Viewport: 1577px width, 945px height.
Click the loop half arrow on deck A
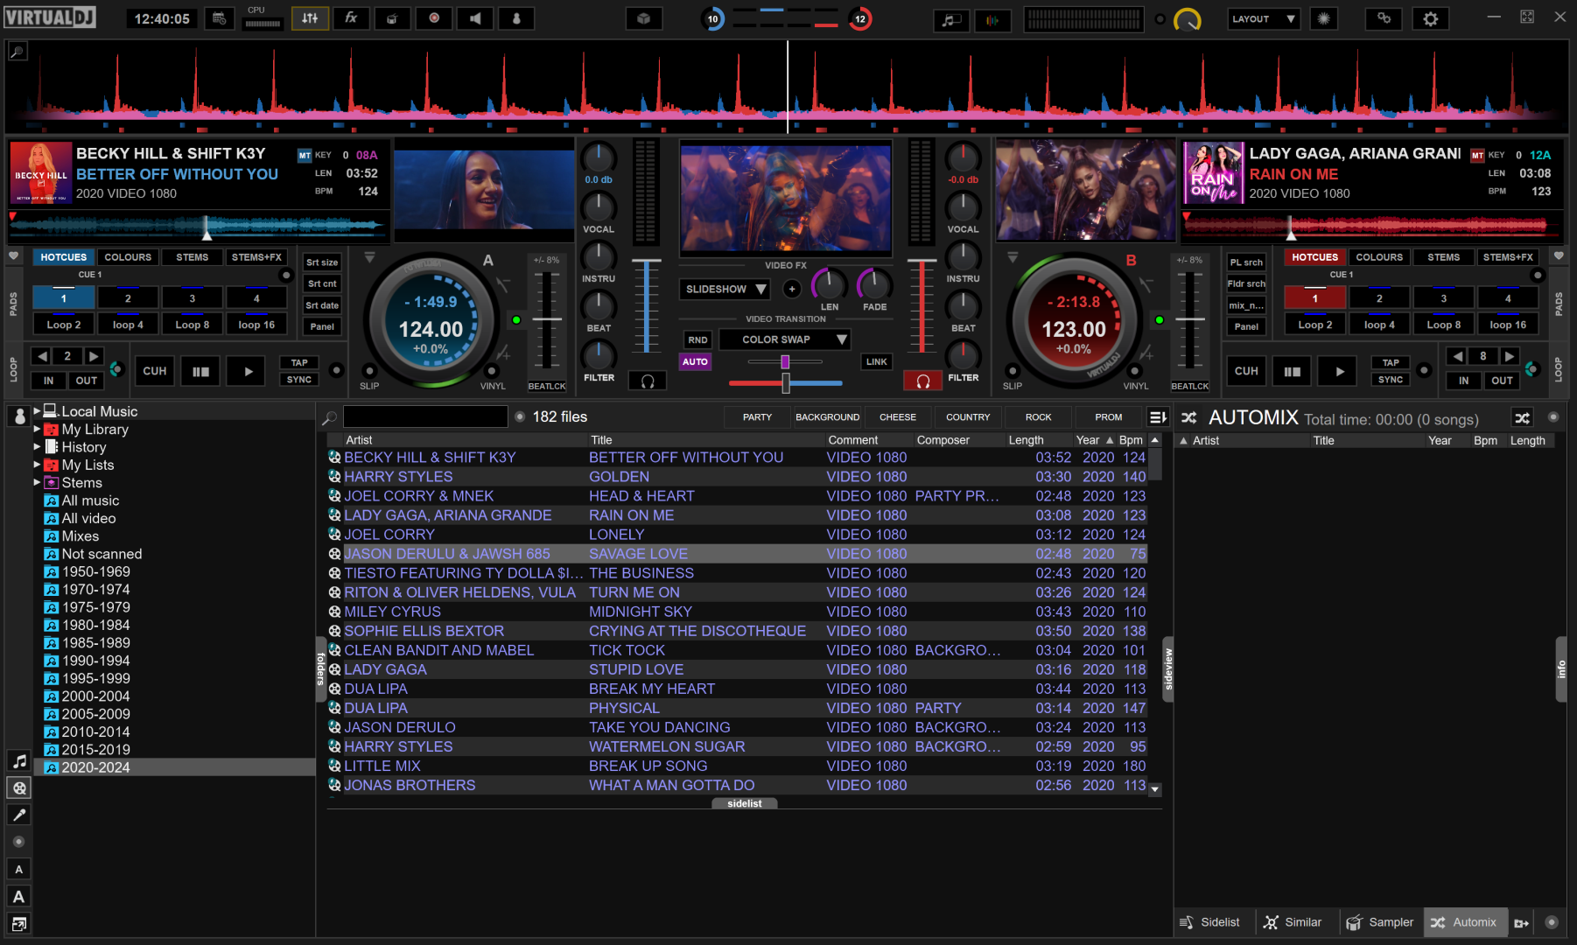(x=42, y=356)
